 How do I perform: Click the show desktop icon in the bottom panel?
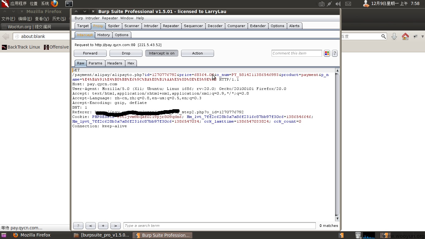pos(4,235)
